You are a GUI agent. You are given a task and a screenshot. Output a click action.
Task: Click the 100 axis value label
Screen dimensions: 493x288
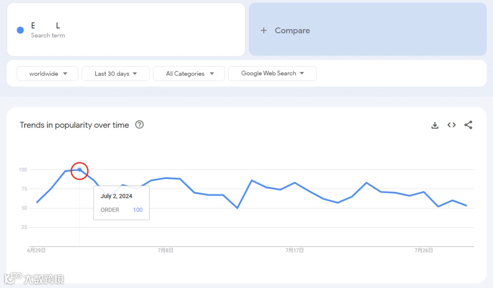pos(23,170)
